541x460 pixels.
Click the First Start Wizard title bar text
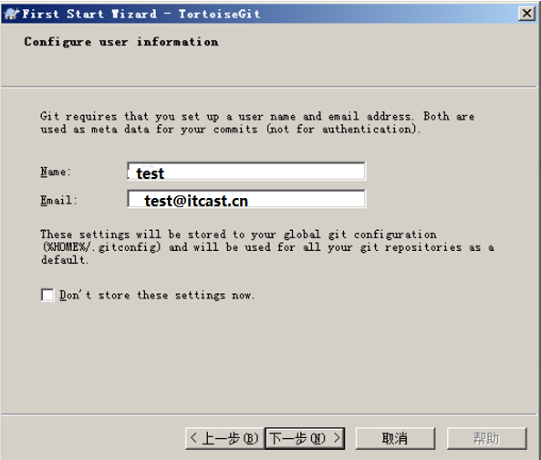pyautogui.click(x=141, y=14)
